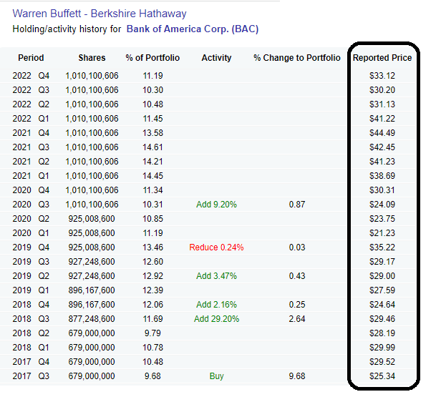Click the $25.34 reported price
The image size is (441, 402).
point(382,376)
